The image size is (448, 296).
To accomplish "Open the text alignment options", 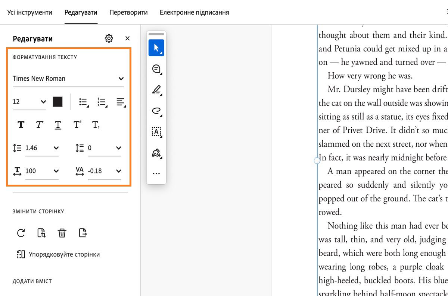I will [x=121, y=102].
